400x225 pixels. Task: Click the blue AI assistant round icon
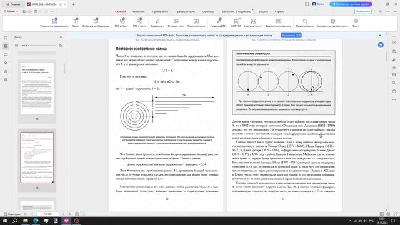click(x=381, y=45)
